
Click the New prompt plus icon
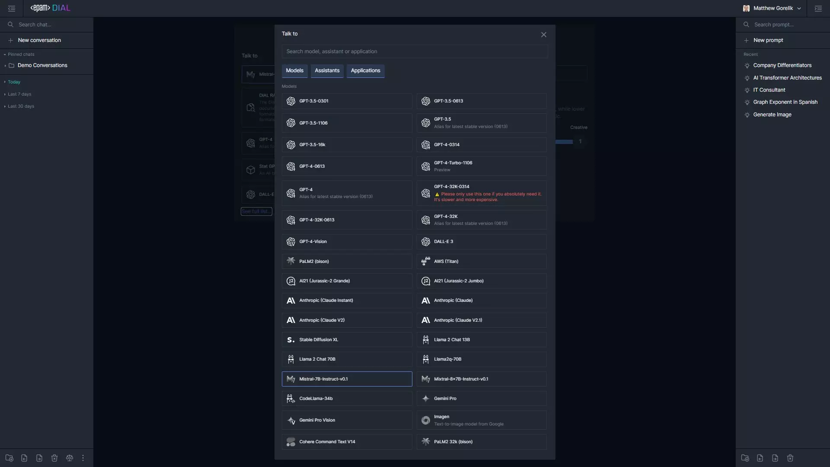[x=746, y=40]
